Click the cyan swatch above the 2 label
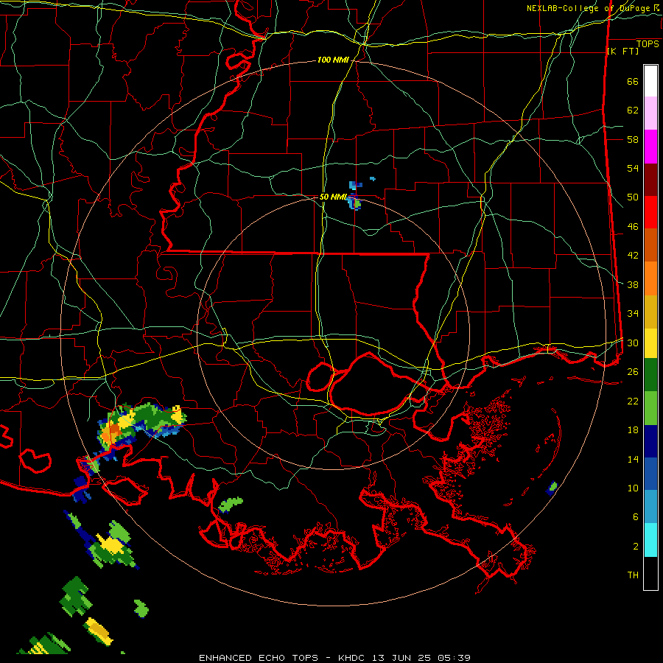 point(650,540)
